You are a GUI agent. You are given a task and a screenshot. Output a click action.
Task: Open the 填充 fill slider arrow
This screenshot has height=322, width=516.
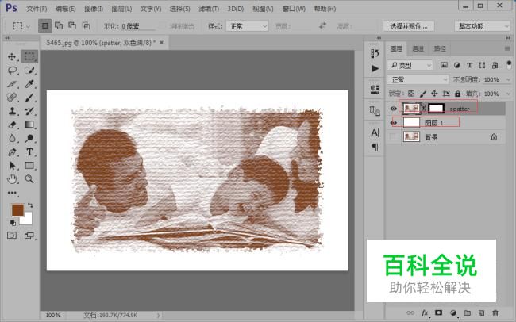(508, 94)
